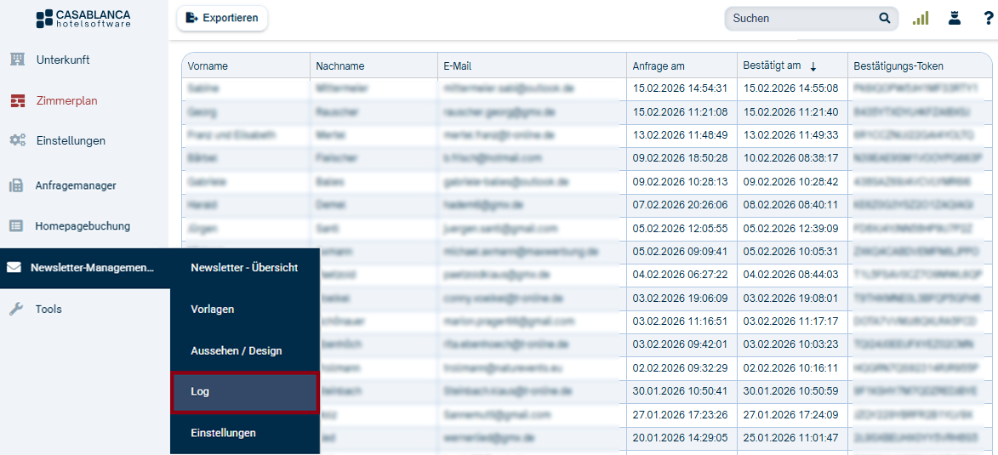Sort table by Anfrage am column
This screenshot has width=998, height=455.
[658, 66]
